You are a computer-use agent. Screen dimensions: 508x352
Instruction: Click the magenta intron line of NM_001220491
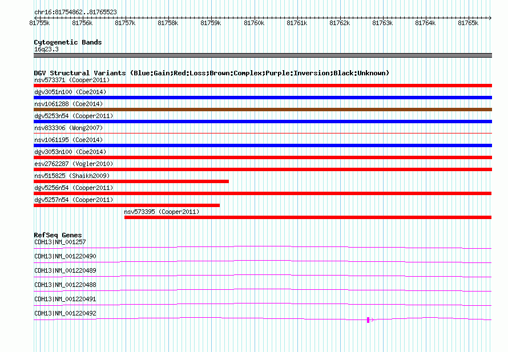[x=263, y=304]
